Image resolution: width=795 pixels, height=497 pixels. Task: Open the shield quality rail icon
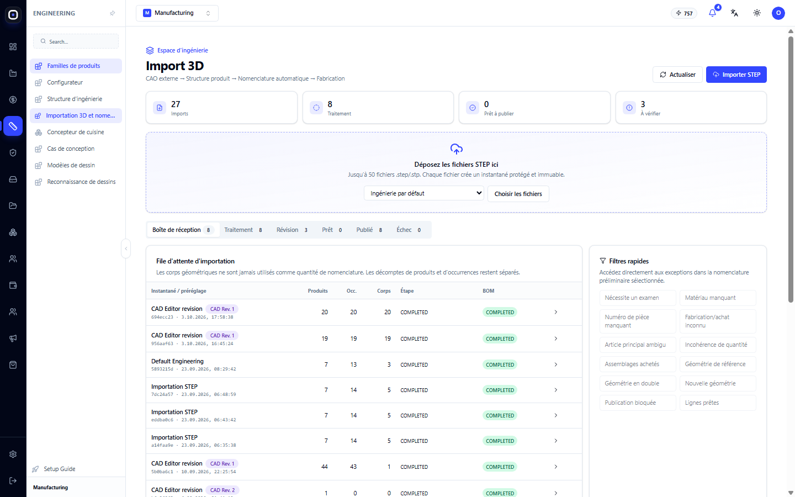13,153
